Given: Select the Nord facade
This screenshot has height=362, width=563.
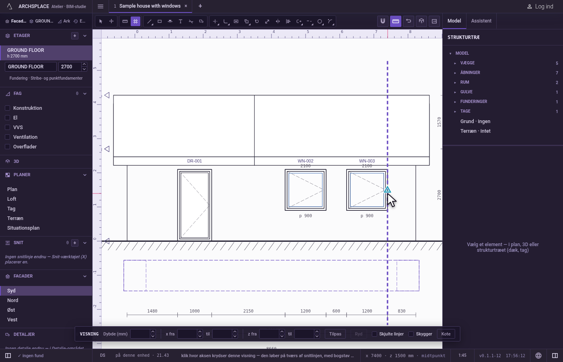Looking at the screenshot, I should 46,300.
